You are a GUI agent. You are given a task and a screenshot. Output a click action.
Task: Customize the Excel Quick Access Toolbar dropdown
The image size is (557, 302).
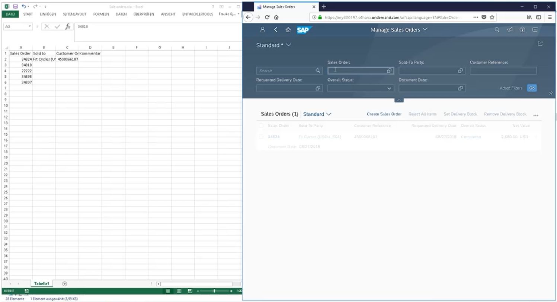click(x=45, y=7)
